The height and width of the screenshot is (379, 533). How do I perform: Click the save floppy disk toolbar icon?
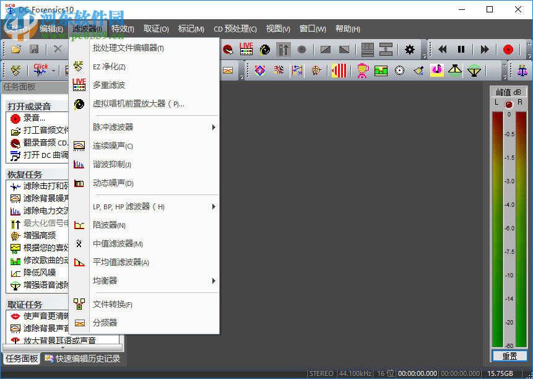tap(34, 50)
